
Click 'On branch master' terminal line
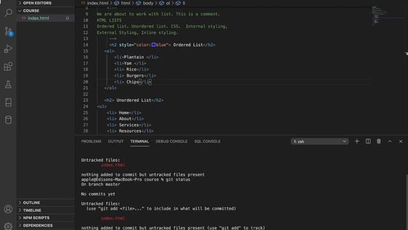click(101, 185)
